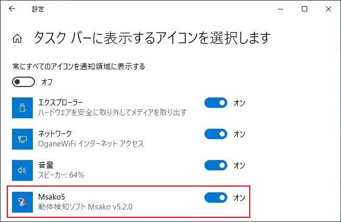Minimize the Settings window
Image resolution: width=341 pixels, height=222 pixels.
(281, 9)
